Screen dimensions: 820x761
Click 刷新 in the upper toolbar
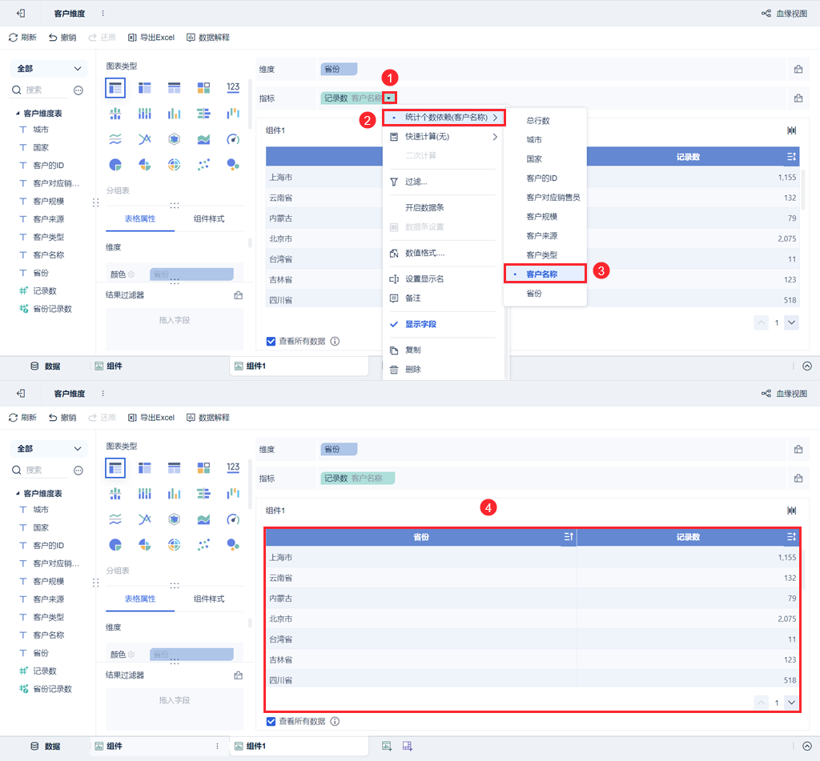(x=22, y=37)
